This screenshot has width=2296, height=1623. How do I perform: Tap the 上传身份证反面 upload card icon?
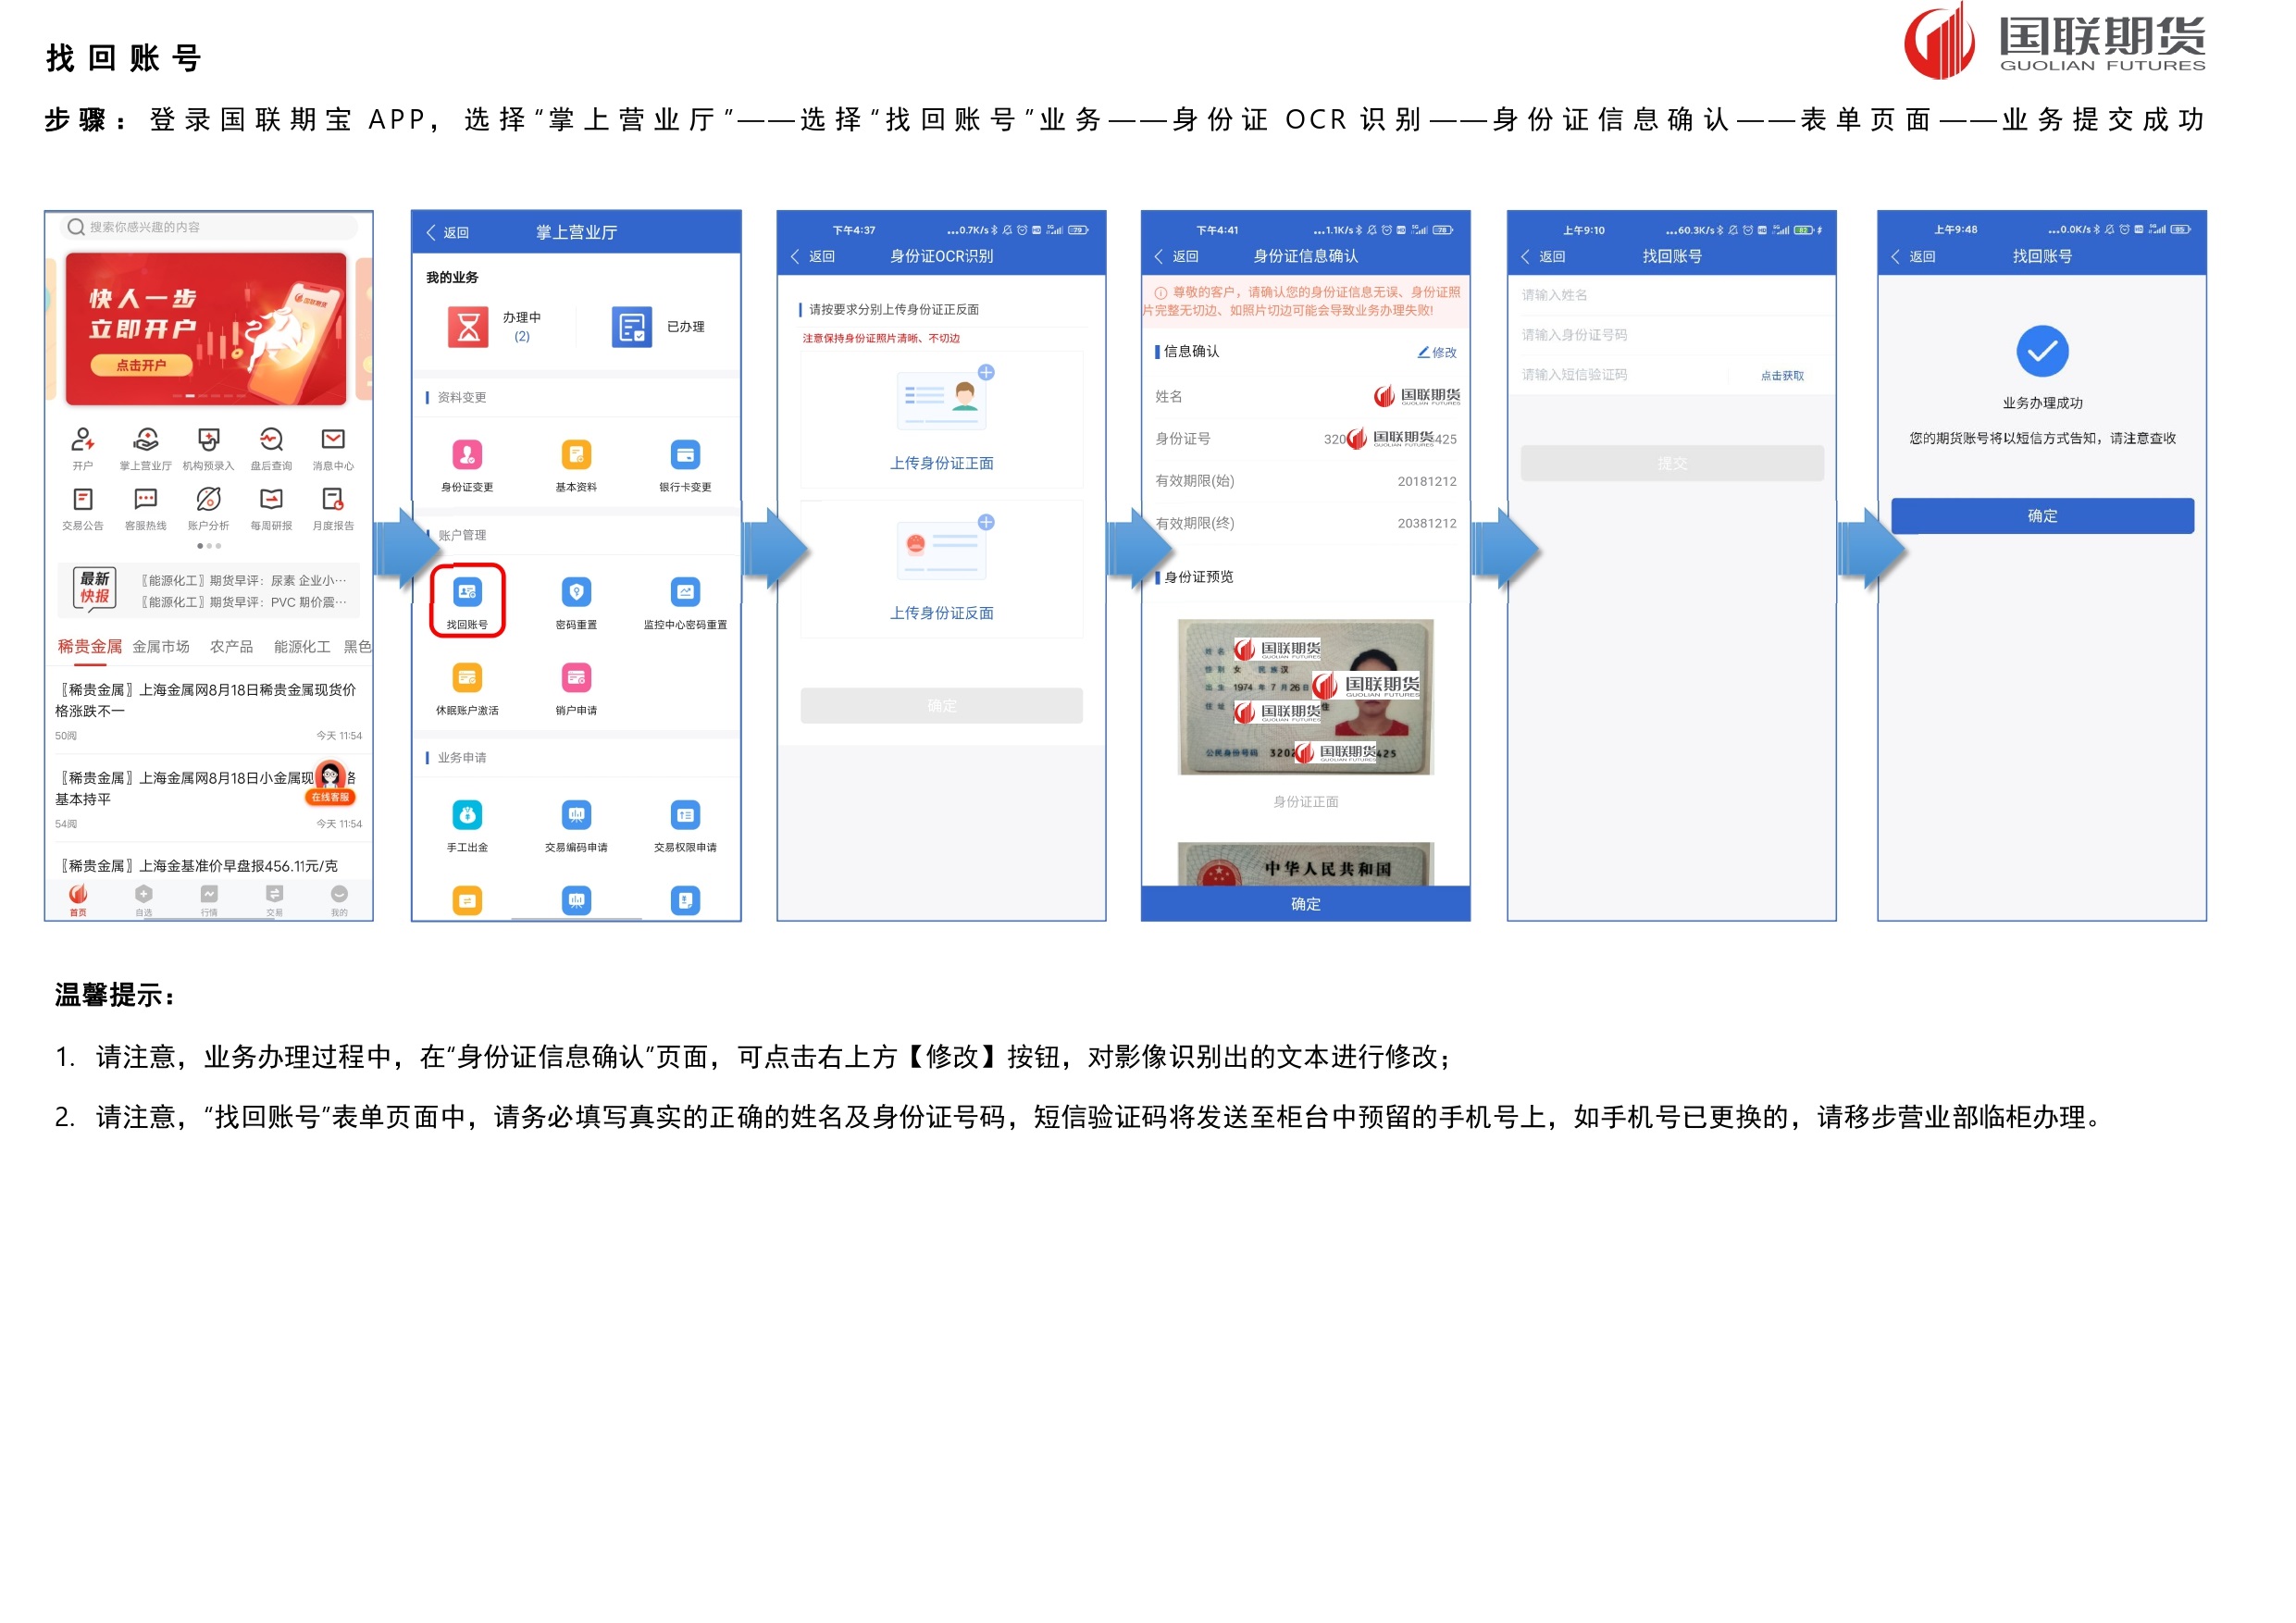[942, 548]
